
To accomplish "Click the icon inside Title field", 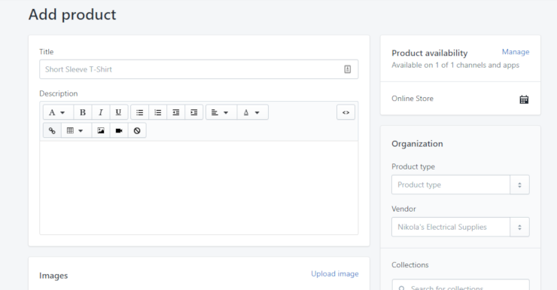I will point(348,69).
